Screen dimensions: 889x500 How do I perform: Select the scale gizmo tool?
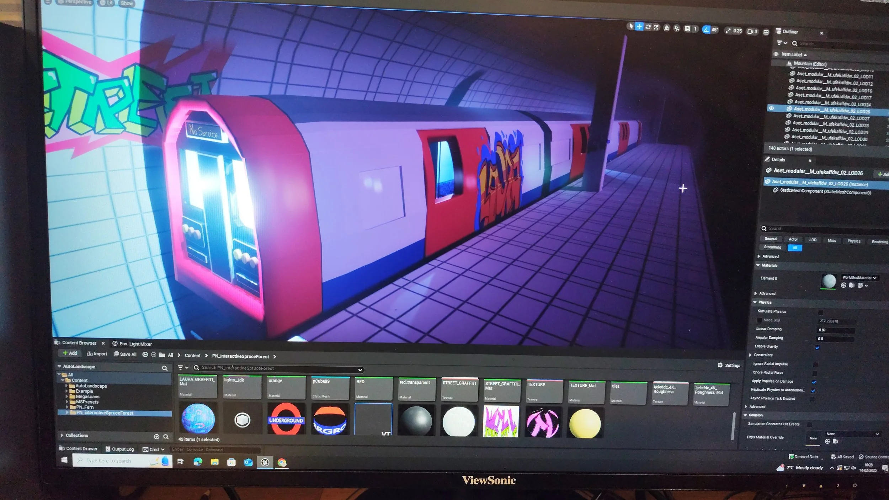656,27
